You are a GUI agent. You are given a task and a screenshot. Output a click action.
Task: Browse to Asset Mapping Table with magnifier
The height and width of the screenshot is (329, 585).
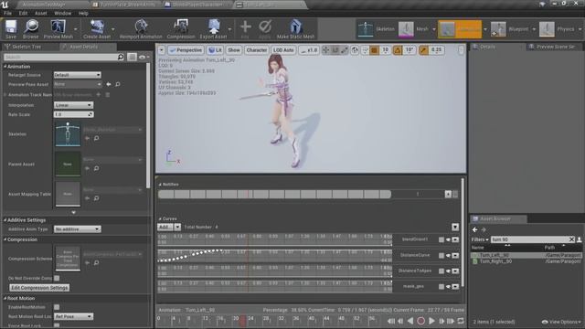[x=97, y=198]
